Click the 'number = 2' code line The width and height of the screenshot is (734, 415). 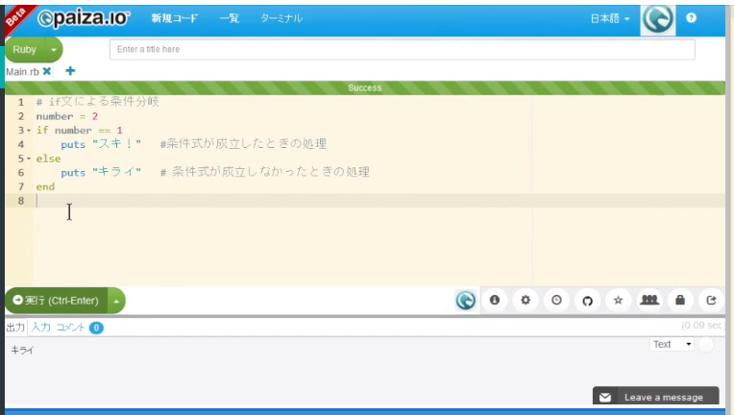67,116
